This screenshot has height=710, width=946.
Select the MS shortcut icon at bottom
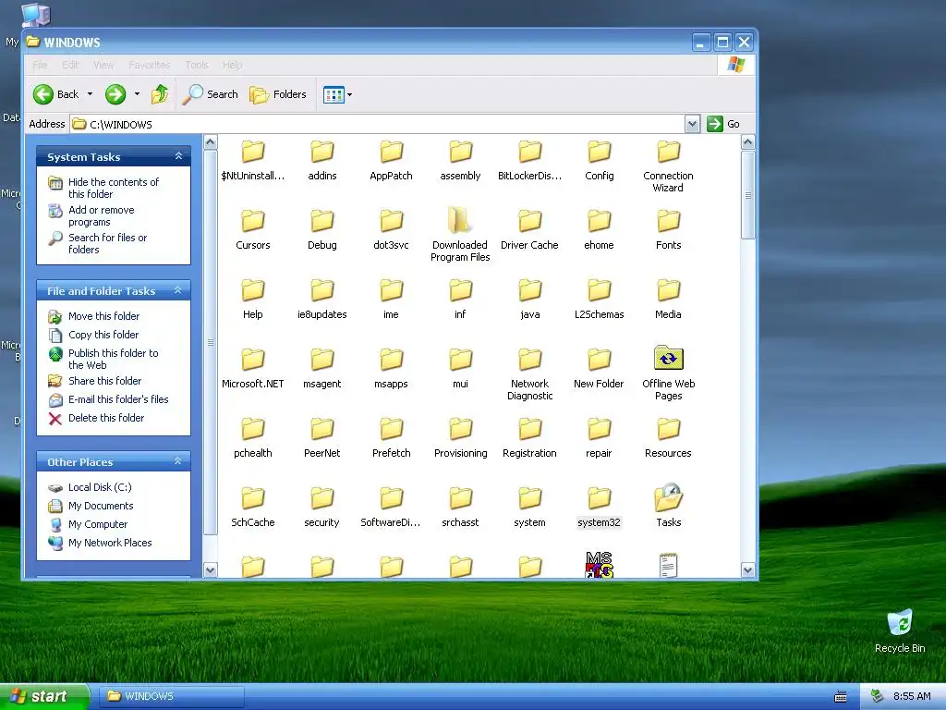599,565
